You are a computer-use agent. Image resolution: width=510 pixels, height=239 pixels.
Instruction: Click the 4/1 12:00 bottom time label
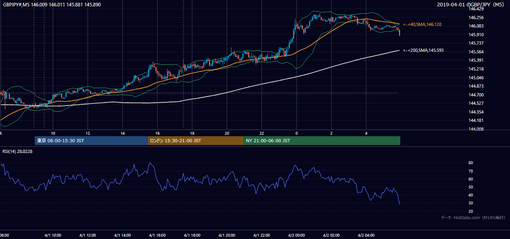click(88, 235)
